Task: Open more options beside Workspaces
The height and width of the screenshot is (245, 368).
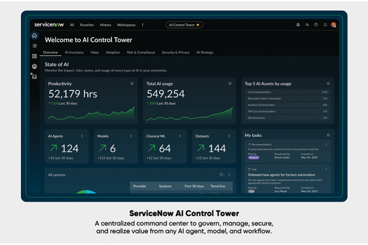Action: (x=143, y=24)
